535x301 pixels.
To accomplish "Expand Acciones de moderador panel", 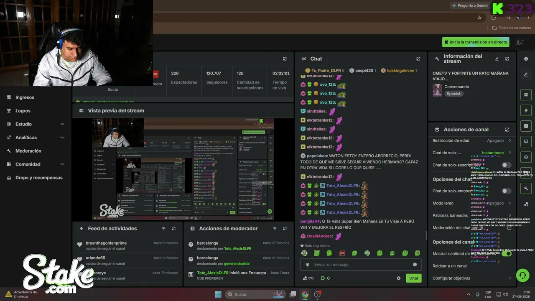I will [285, 229].
